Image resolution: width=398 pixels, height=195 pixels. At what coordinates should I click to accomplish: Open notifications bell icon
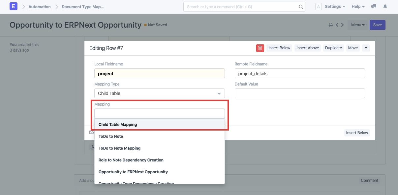(385, 7)
